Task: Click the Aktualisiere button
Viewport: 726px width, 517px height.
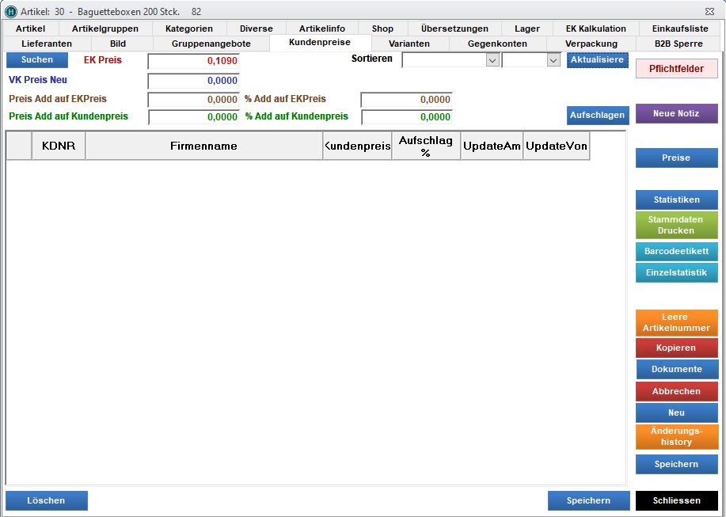Action: click(598, 60)
